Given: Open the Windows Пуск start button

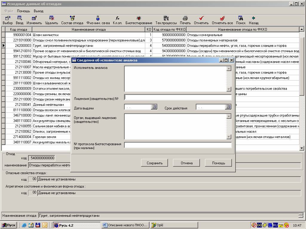Looking at the screenshot, I should coord(9,225).
